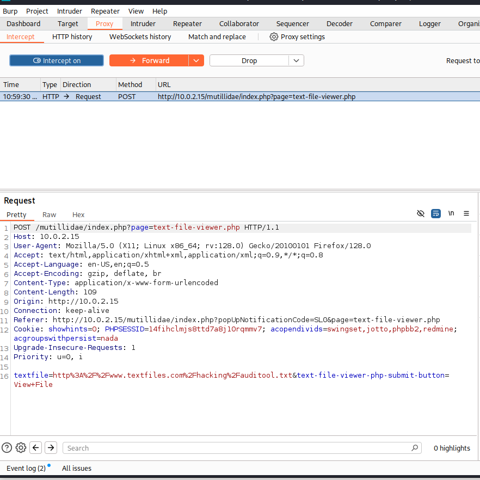This screenshot has height=480, width=480.
Task: Open the Project menu
Action: 37,11
